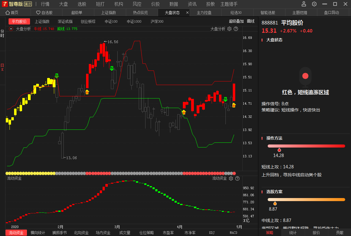Open 大盘分析 gear settings icon

(x=229, y=29)
